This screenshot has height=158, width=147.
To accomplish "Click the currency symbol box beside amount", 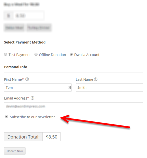I will coord(8,15).
